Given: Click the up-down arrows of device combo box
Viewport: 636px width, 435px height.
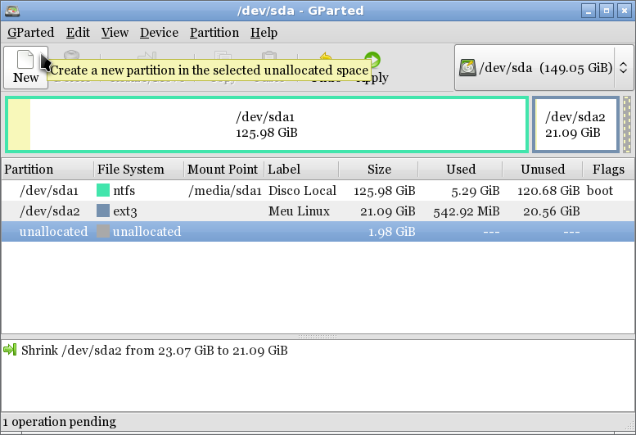Looking at the screenshot, I should pos(624,68).
